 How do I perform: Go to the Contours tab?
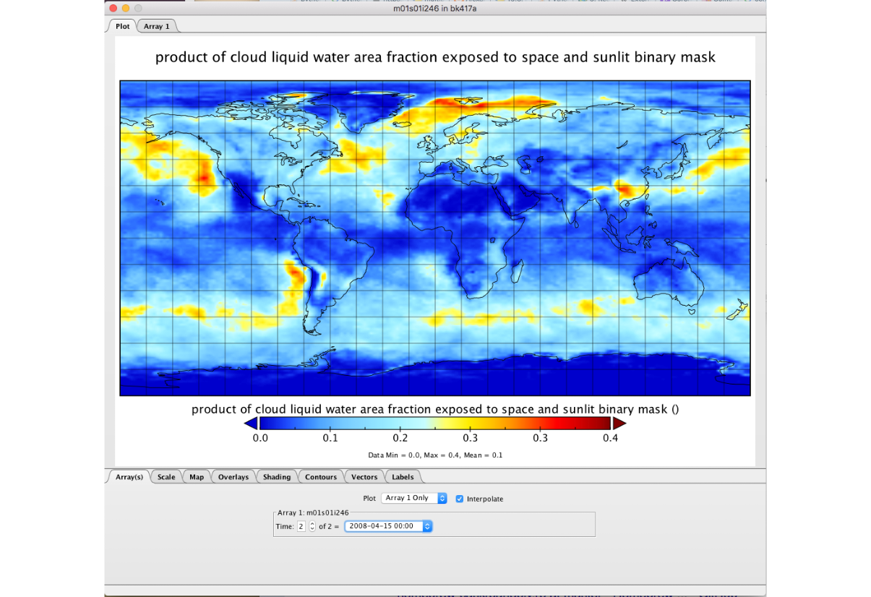321,477
